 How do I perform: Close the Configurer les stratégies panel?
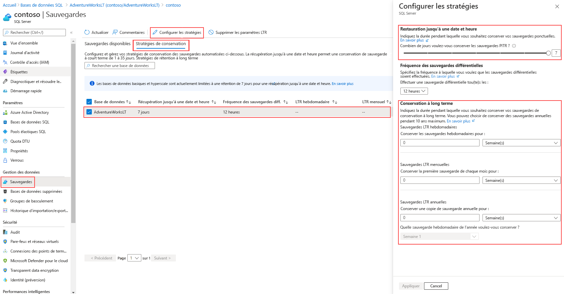pyautogui.click(x=557, y=7)
